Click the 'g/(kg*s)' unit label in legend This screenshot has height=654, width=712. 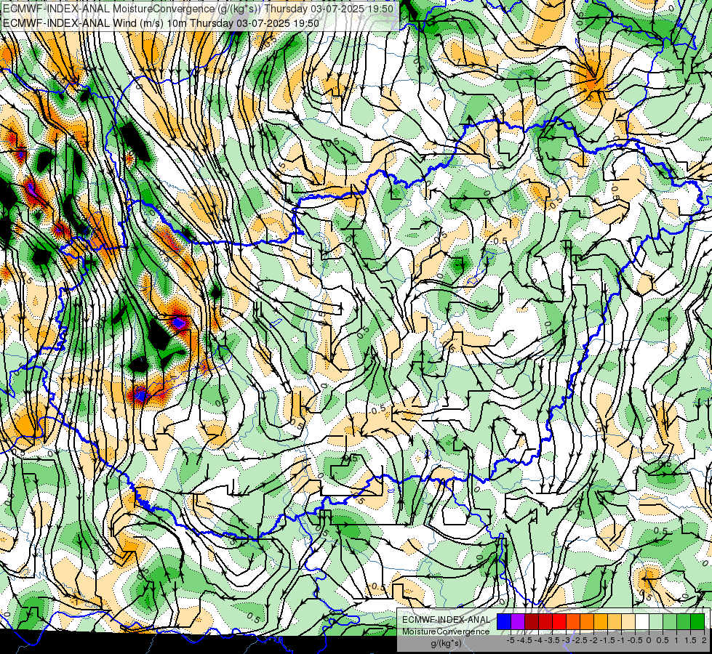(446, 644)
